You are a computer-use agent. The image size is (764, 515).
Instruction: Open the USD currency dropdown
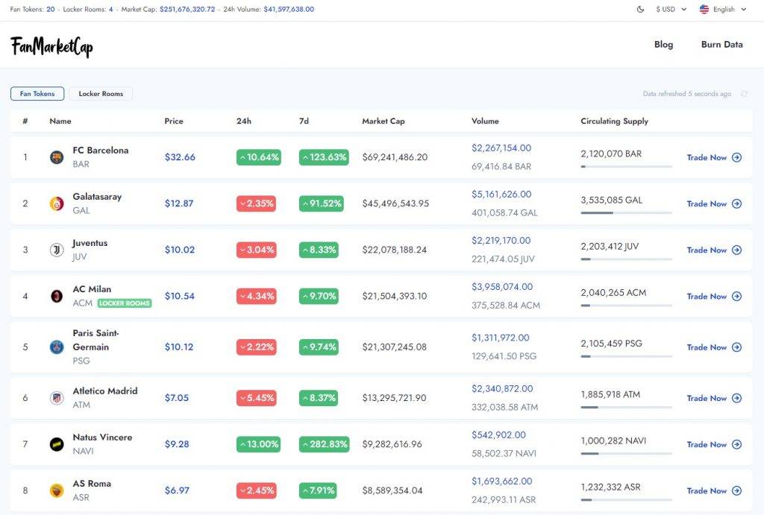pyautogui.click(x=671, y=9)
